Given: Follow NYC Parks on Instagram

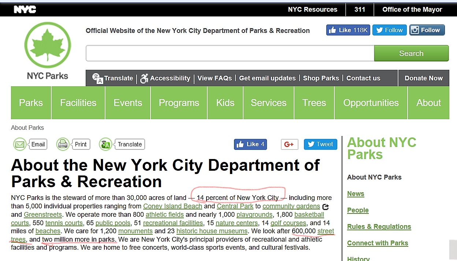Looking at the screenshot, I should 427,30.
